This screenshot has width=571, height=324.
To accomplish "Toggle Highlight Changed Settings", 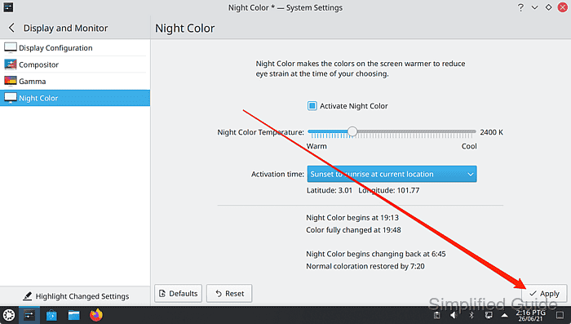I will tap(75, 296).
